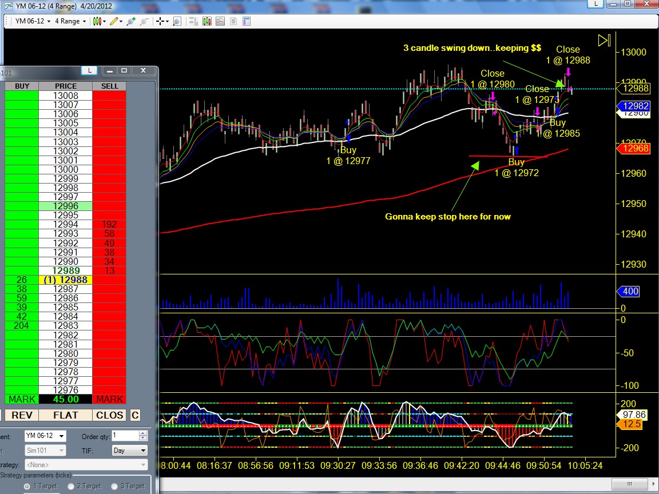Select the drawing tools pencil icon

[x=113, y=21]
